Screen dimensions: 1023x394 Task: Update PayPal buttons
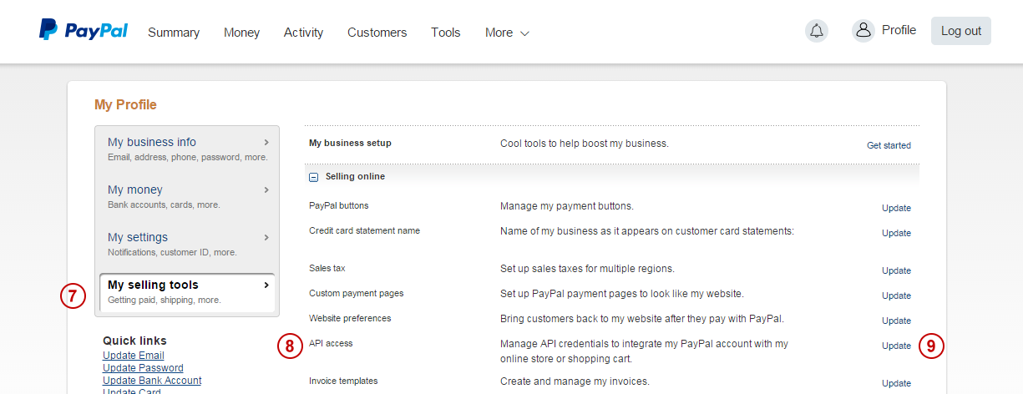click(896, 208)
